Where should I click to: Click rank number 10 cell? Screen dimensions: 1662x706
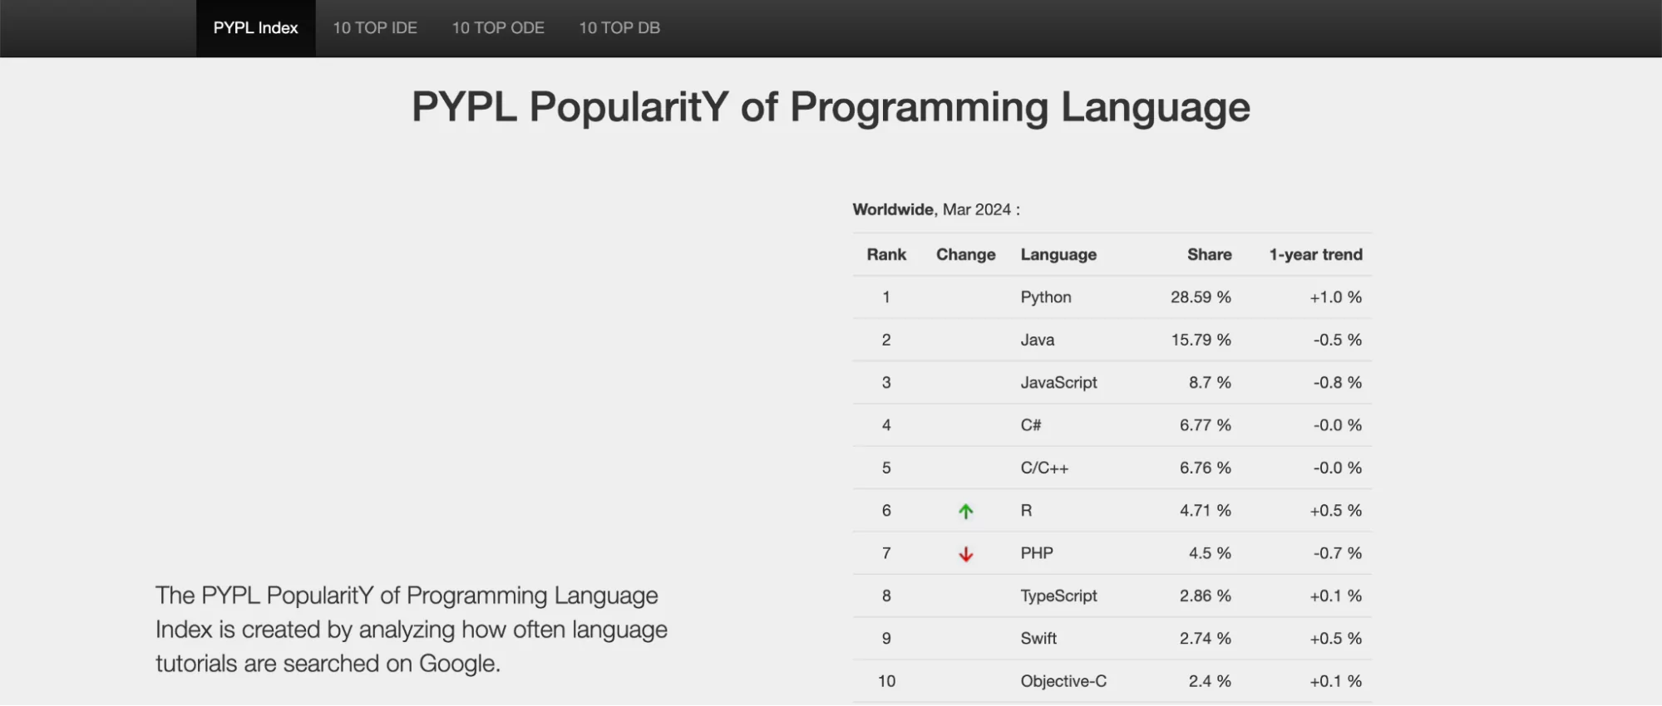(x=886, y=681)
